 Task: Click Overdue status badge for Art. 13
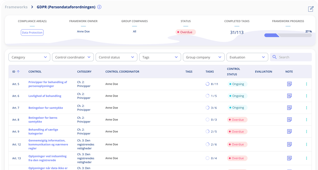237,158
